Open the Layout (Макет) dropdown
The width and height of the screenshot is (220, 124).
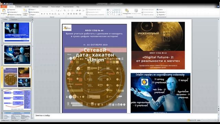[32, 10]
